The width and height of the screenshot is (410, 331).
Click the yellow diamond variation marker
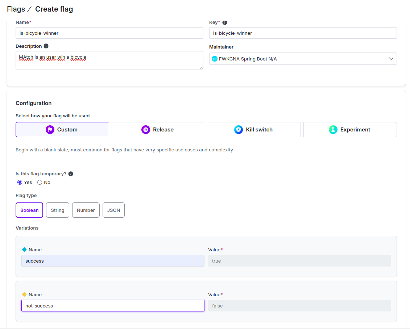pyautogui.click(x=24, y=294)
